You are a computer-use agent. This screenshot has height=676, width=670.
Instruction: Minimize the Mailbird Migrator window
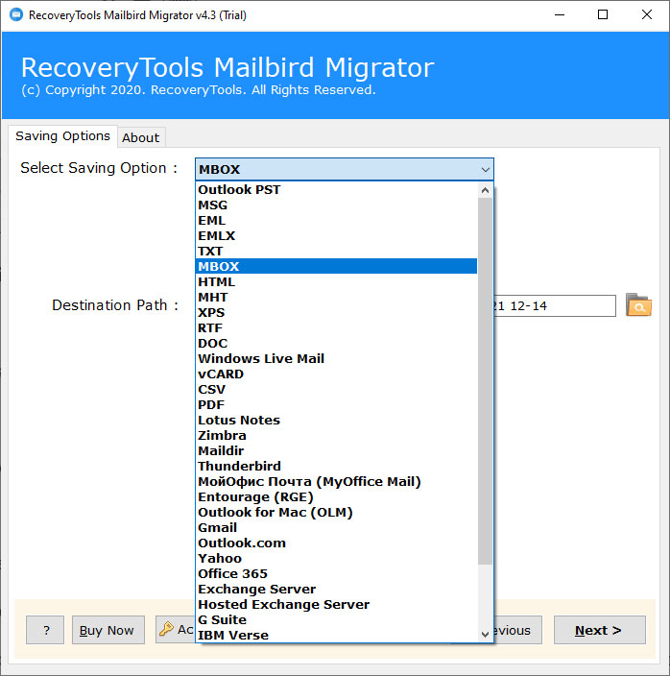pos(560,15)
